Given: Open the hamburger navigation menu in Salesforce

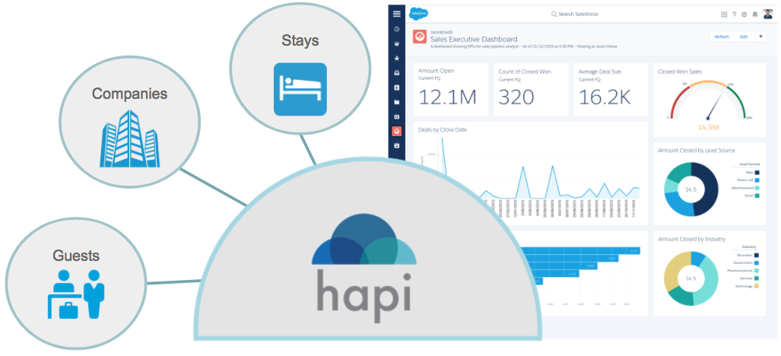Looking at the screenshot, I should [x=396, y=14].
